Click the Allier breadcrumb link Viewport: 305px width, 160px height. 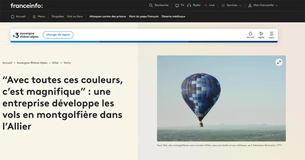point(55,63)
